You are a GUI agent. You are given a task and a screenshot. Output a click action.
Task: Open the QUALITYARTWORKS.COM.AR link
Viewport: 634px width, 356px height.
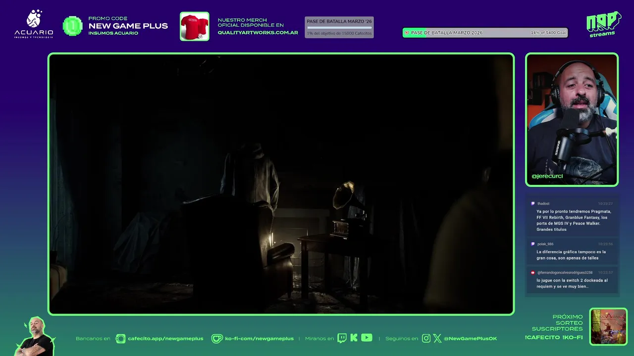point(258,33)
